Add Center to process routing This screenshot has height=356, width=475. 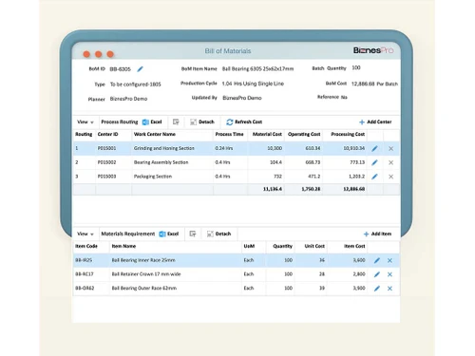point(375,122)
